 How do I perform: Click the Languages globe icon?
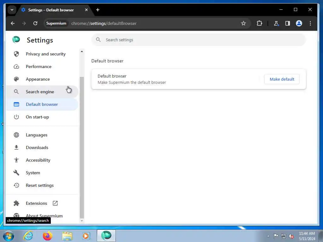(x=16, y=135)
